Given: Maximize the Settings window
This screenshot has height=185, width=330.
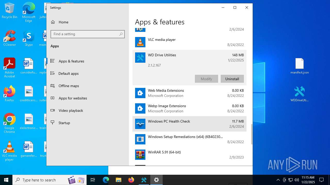Looking at the screenshot, I should pos(235,7).
